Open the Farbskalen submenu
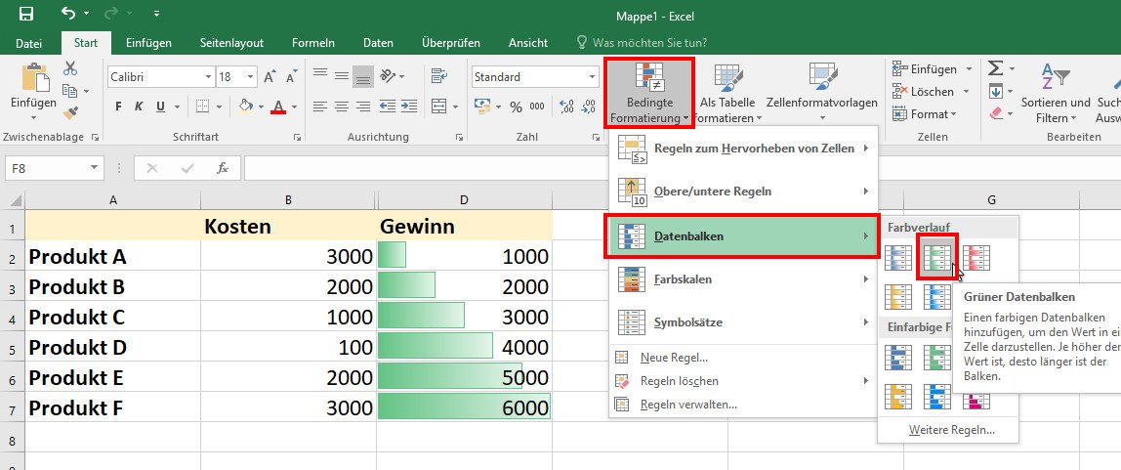 coord(743,279)
